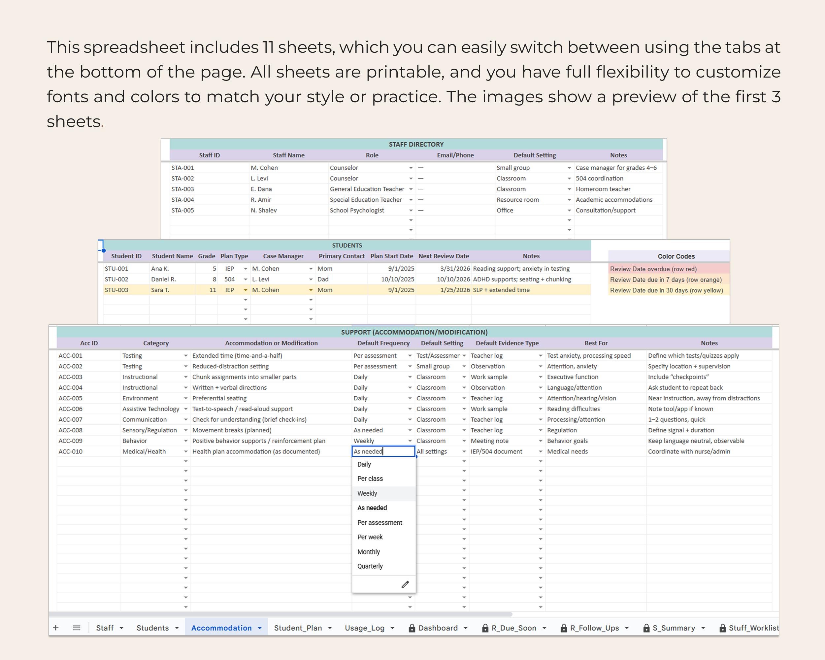The image size is (825, 660).
Task: Click the red Review Date overdue legend cell
Action: pos(669,269)
